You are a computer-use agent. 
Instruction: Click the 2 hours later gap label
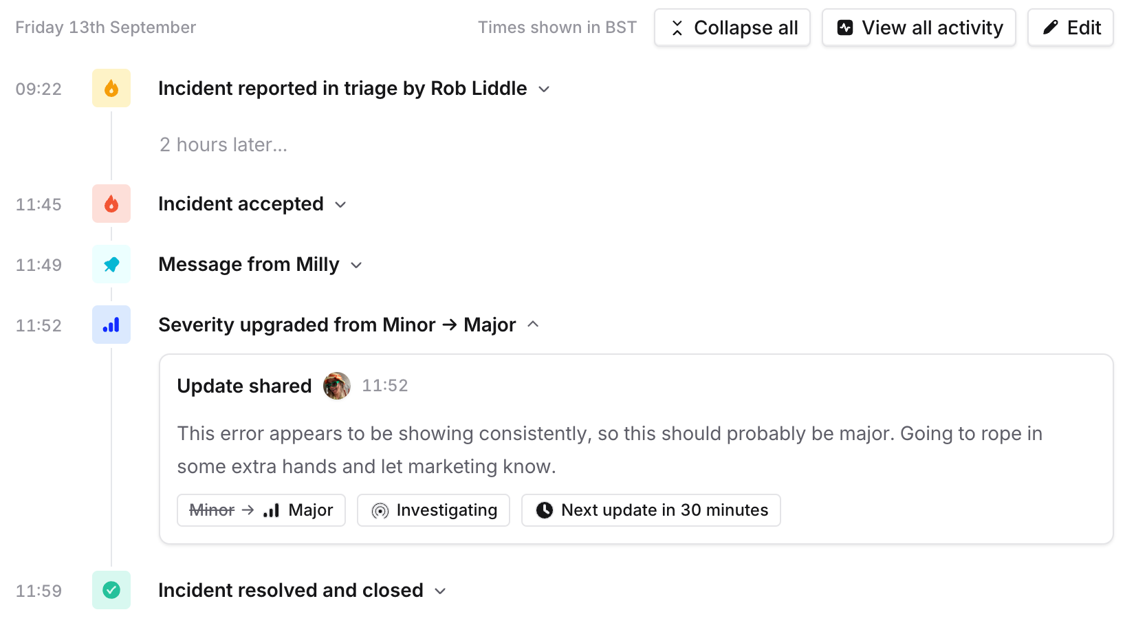pyautogui.click(x=223, y=144)
